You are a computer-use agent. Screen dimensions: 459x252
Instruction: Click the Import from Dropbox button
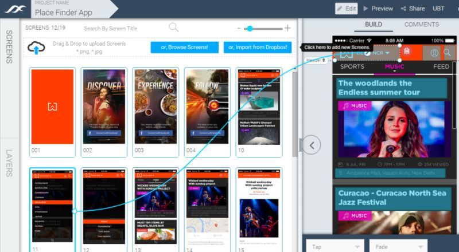(x=257, y=47)
